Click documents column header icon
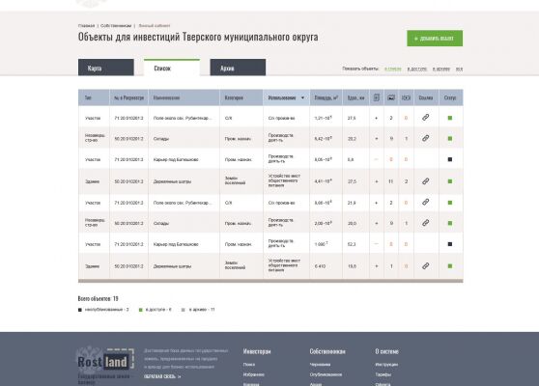This screenshot has width=539, height=386. point(377,97)
